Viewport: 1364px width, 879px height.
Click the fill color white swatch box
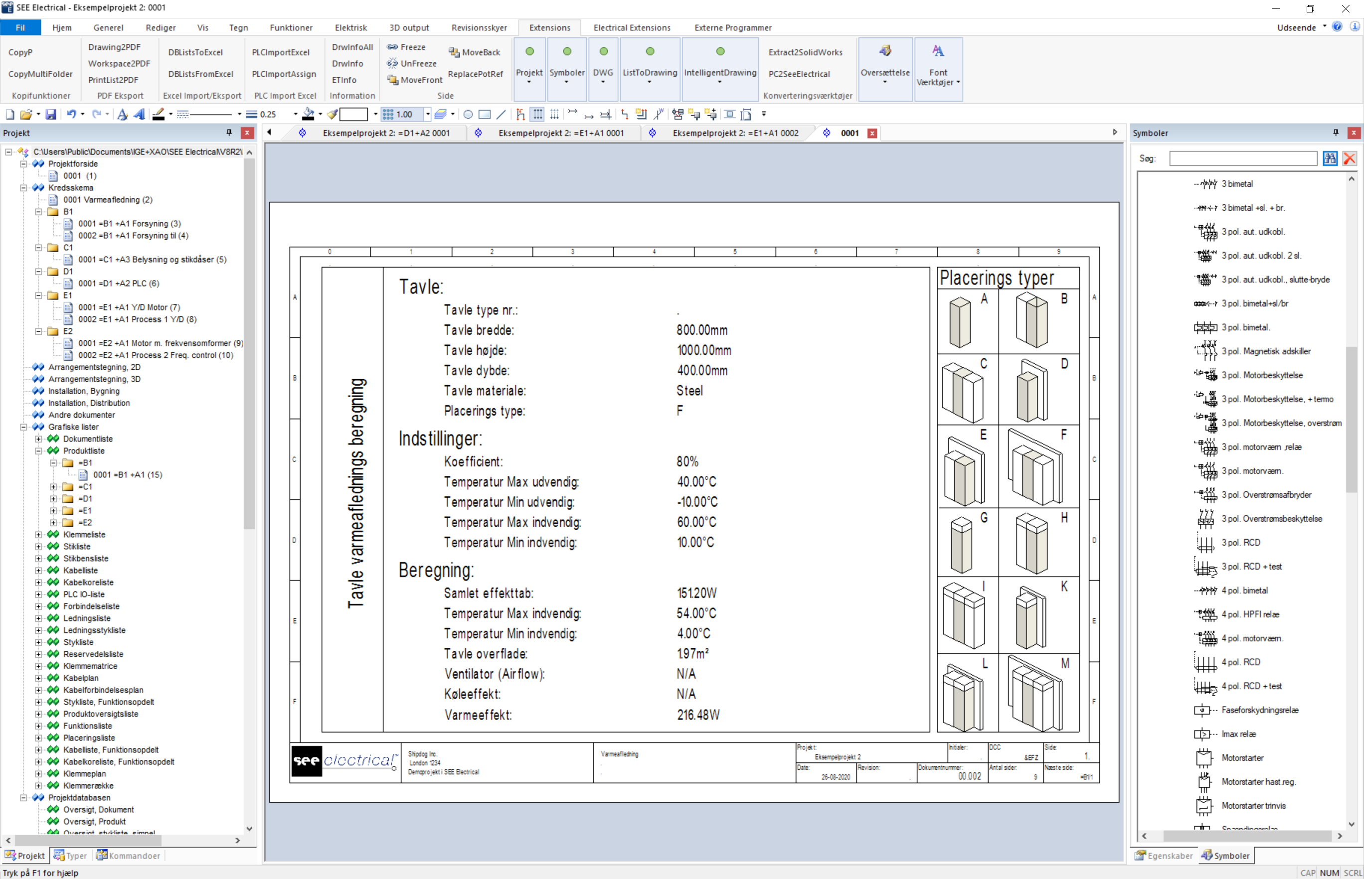click(353, 114)
